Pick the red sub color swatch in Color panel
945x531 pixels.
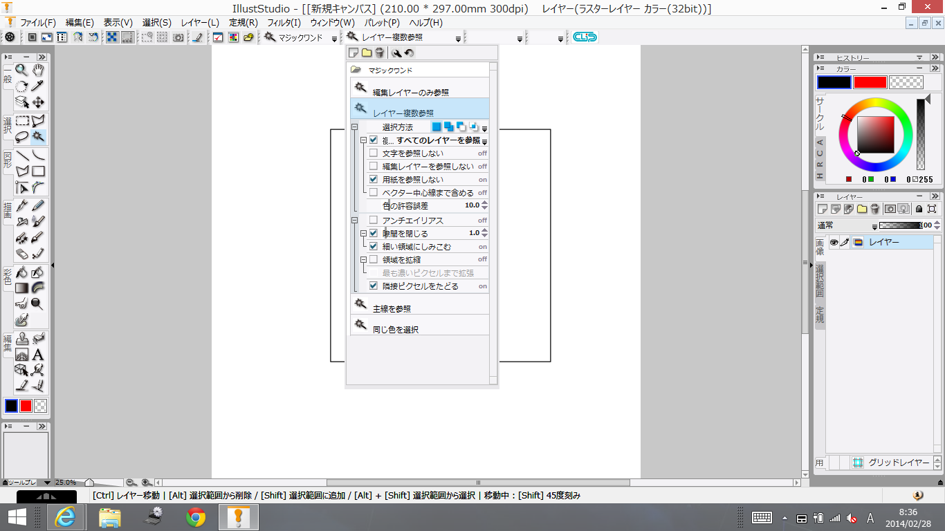pos(870,82)
